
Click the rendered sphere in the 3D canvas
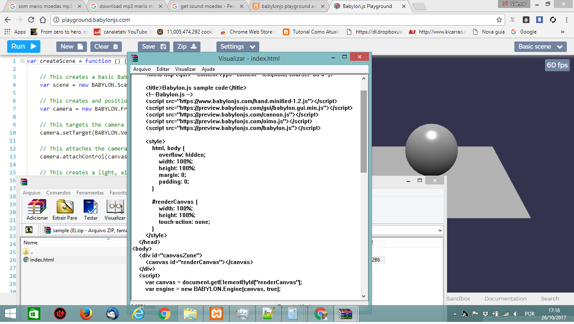point(432,150)
